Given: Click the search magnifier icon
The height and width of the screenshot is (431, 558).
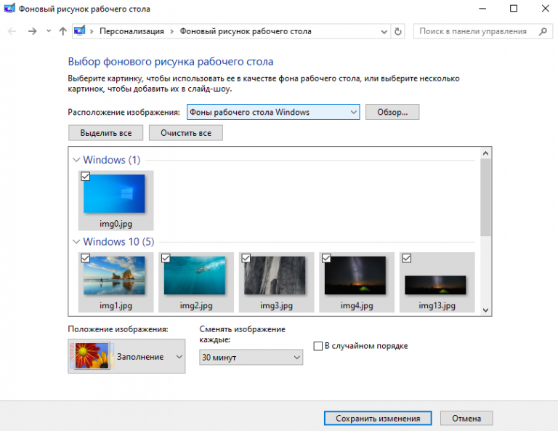Looking at the screenshot, I should click(x=542, y=31).
